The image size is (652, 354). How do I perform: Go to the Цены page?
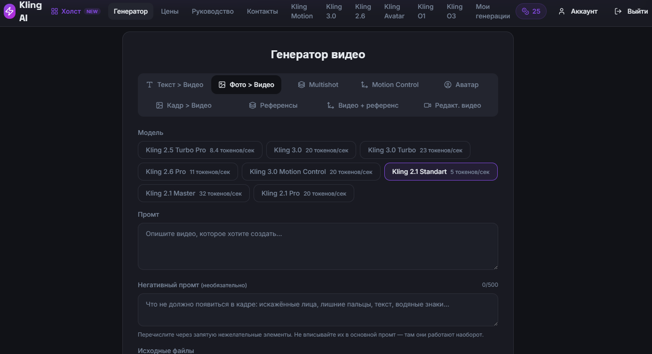point(170,11)
